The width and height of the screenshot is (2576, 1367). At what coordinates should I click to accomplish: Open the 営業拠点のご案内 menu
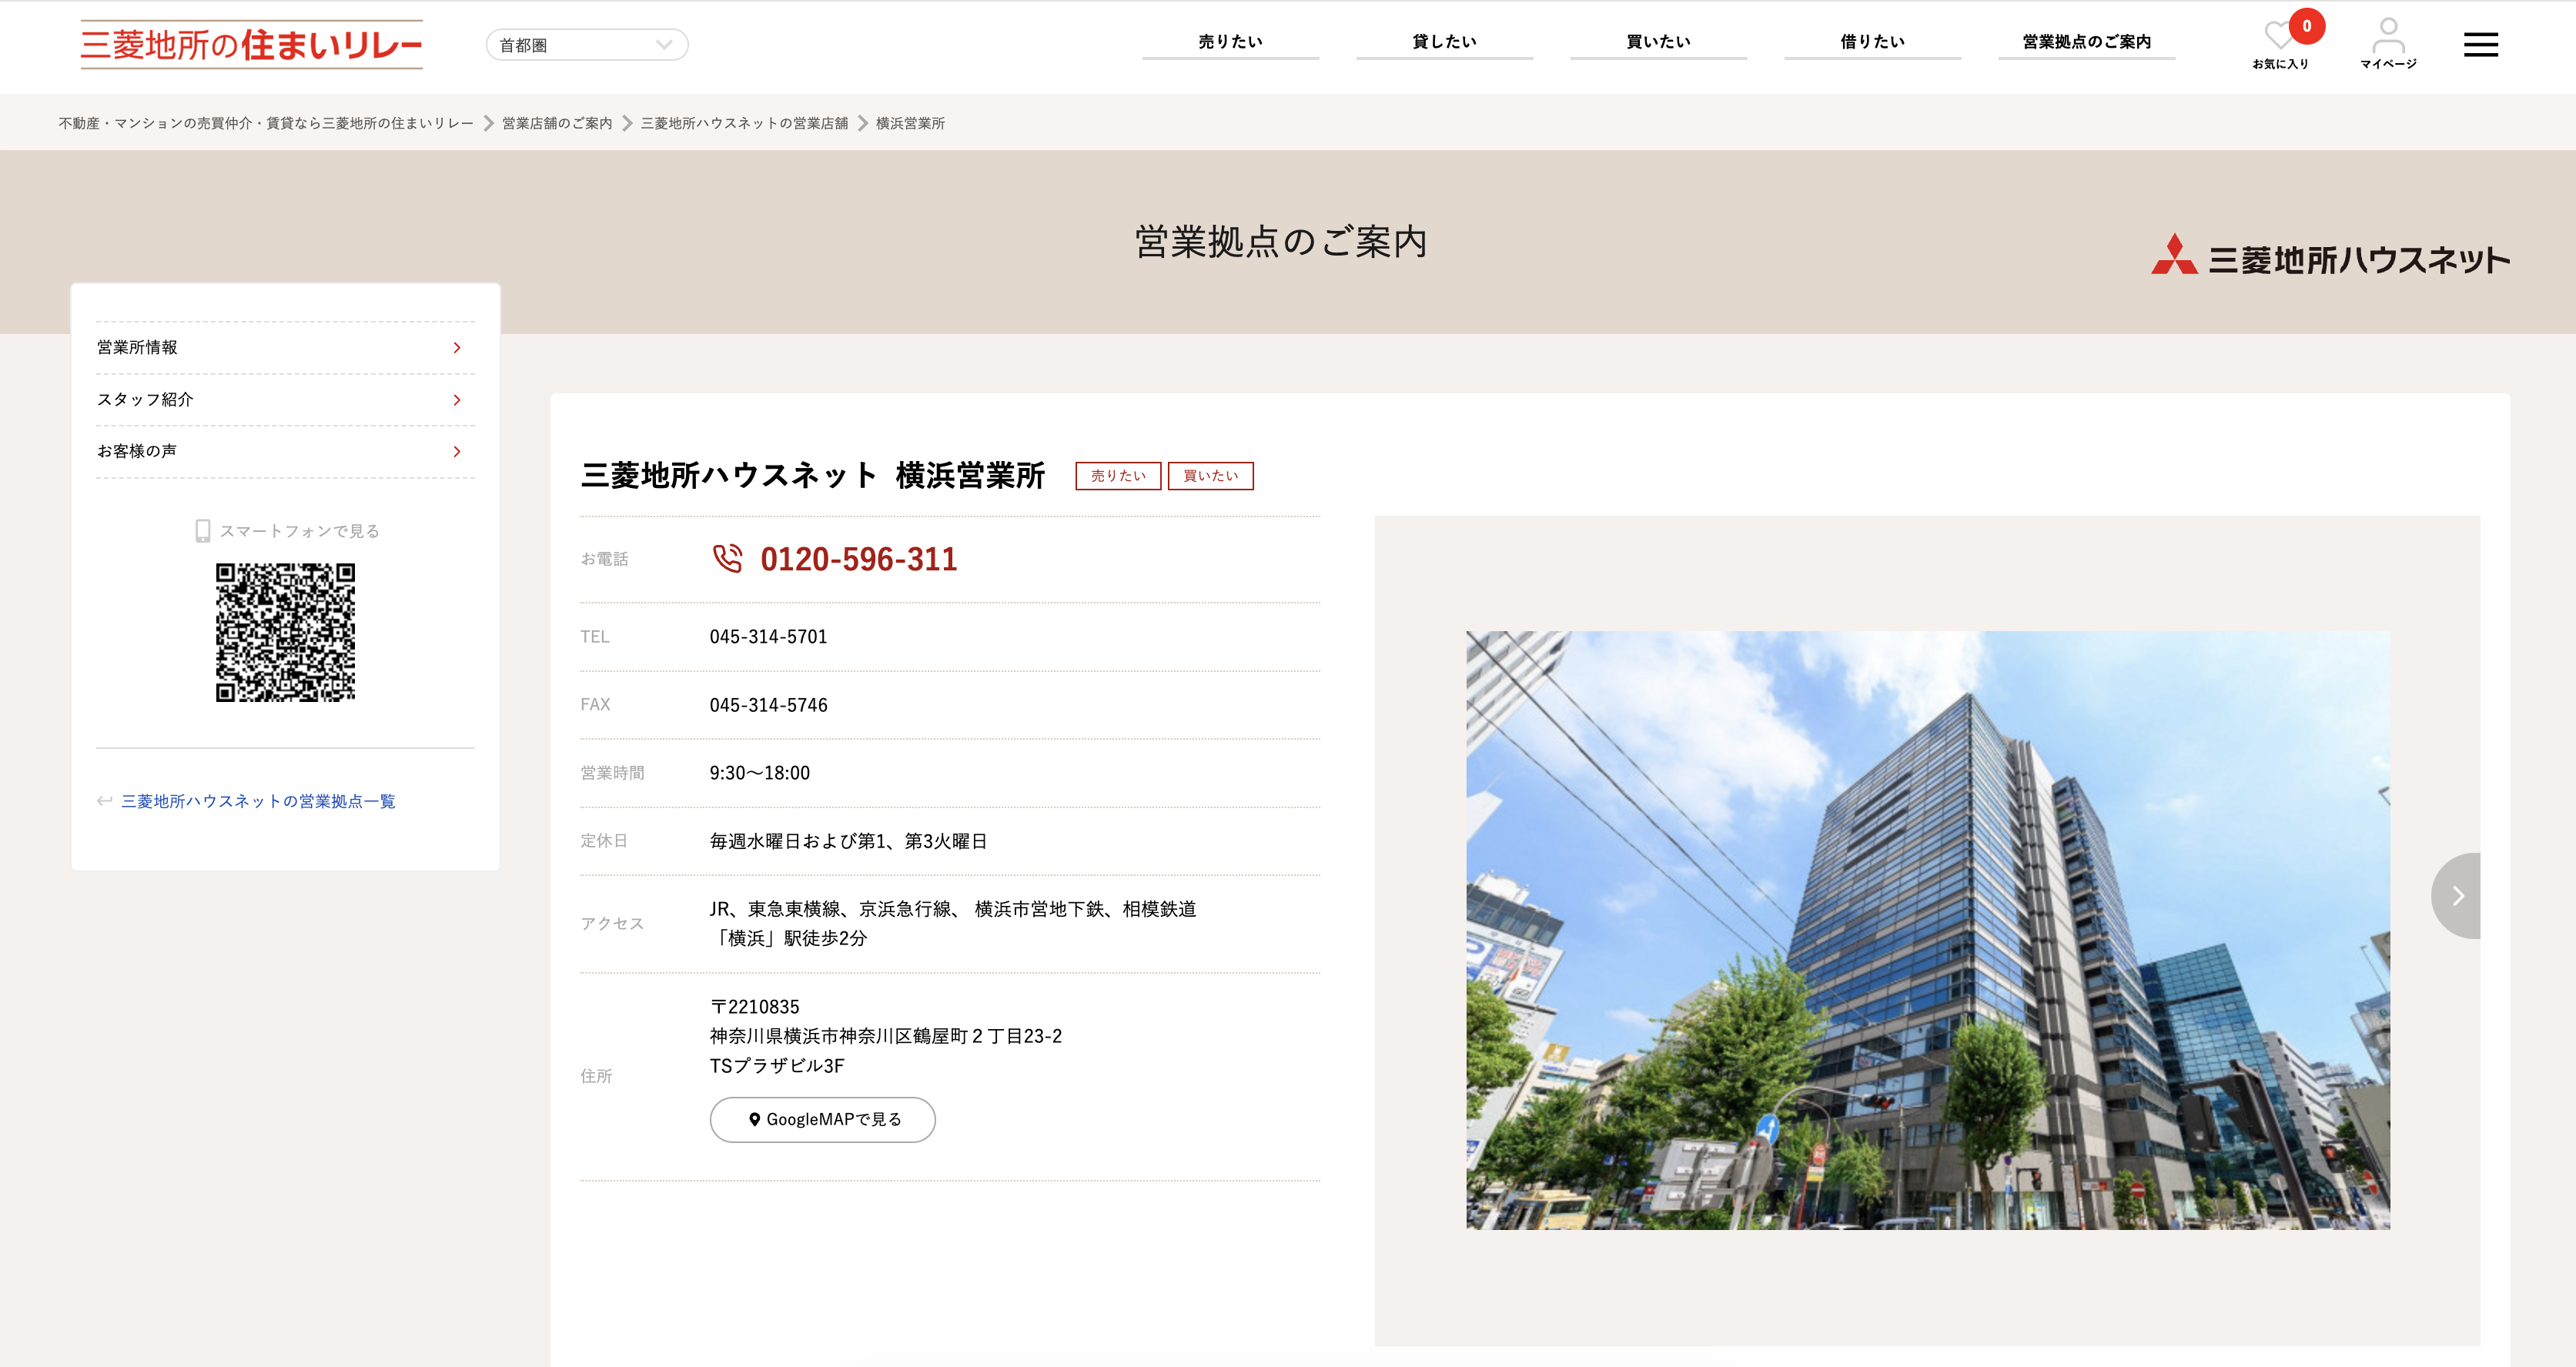(2086, 42)
